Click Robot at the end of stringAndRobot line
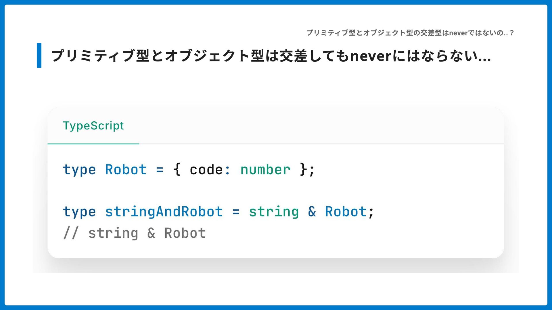 (x=346, y=212)
